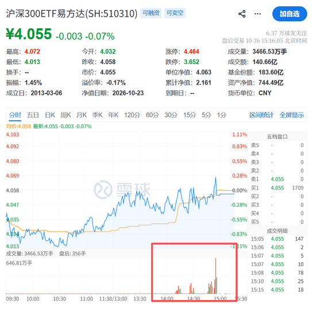Click the 可融资 tag

pos(151,13)
